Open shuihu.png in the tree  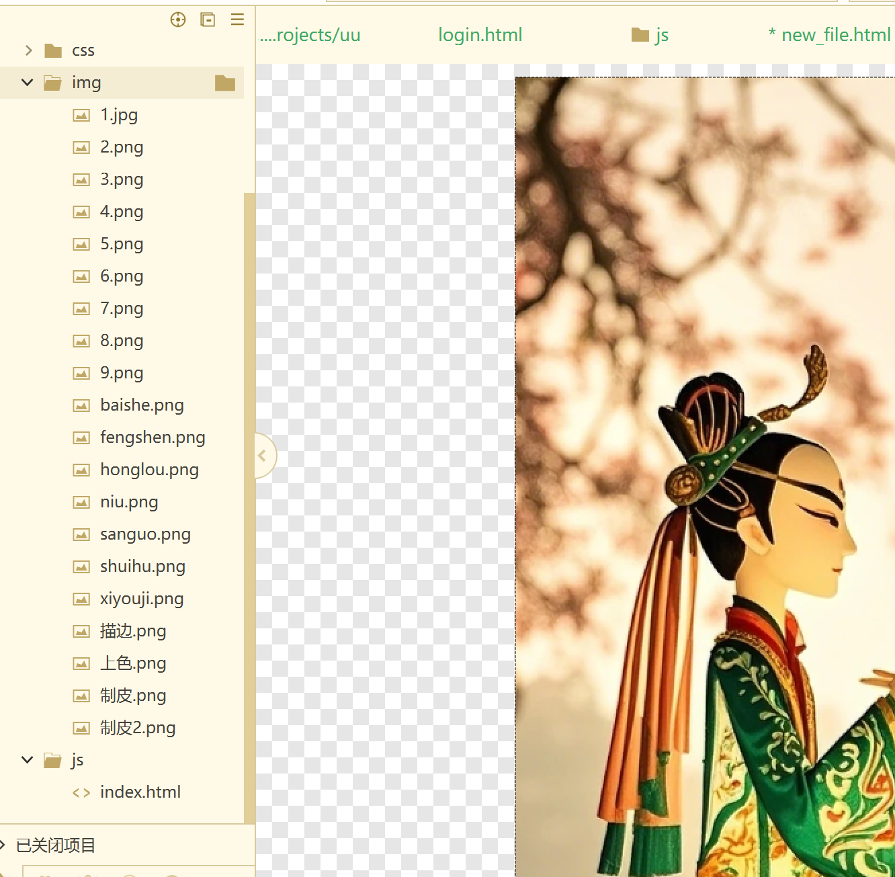[142, 567]
